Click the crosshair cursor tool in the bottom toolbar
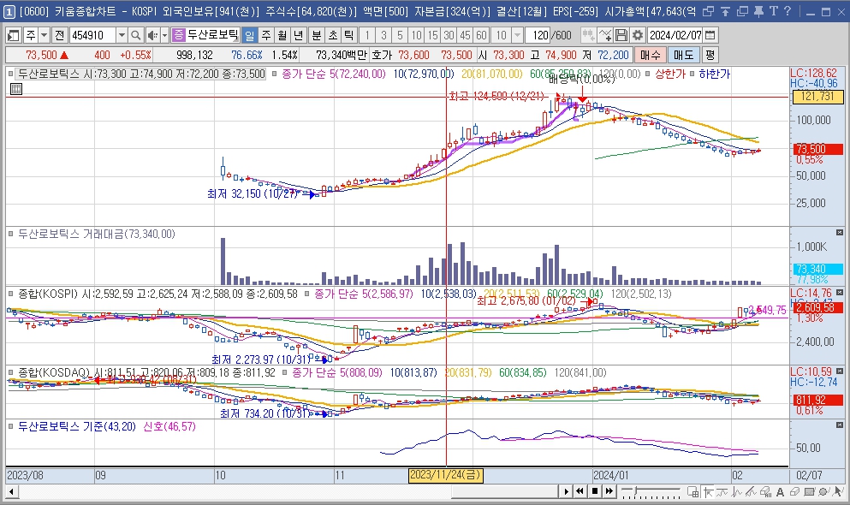Viewport: 850px width, 505px height. 707,492
